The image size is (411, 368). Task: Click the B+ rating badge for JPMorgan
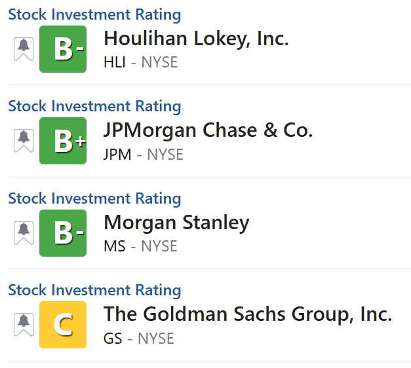click(63, 141)
